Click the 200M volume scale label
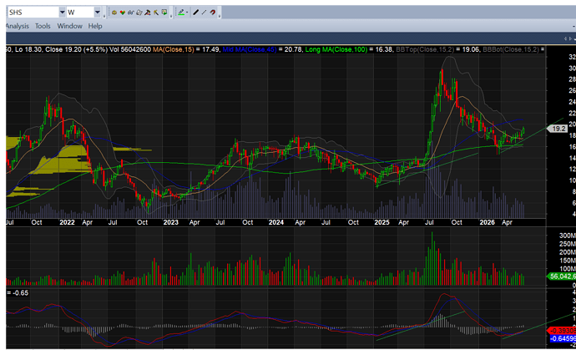 567,251
